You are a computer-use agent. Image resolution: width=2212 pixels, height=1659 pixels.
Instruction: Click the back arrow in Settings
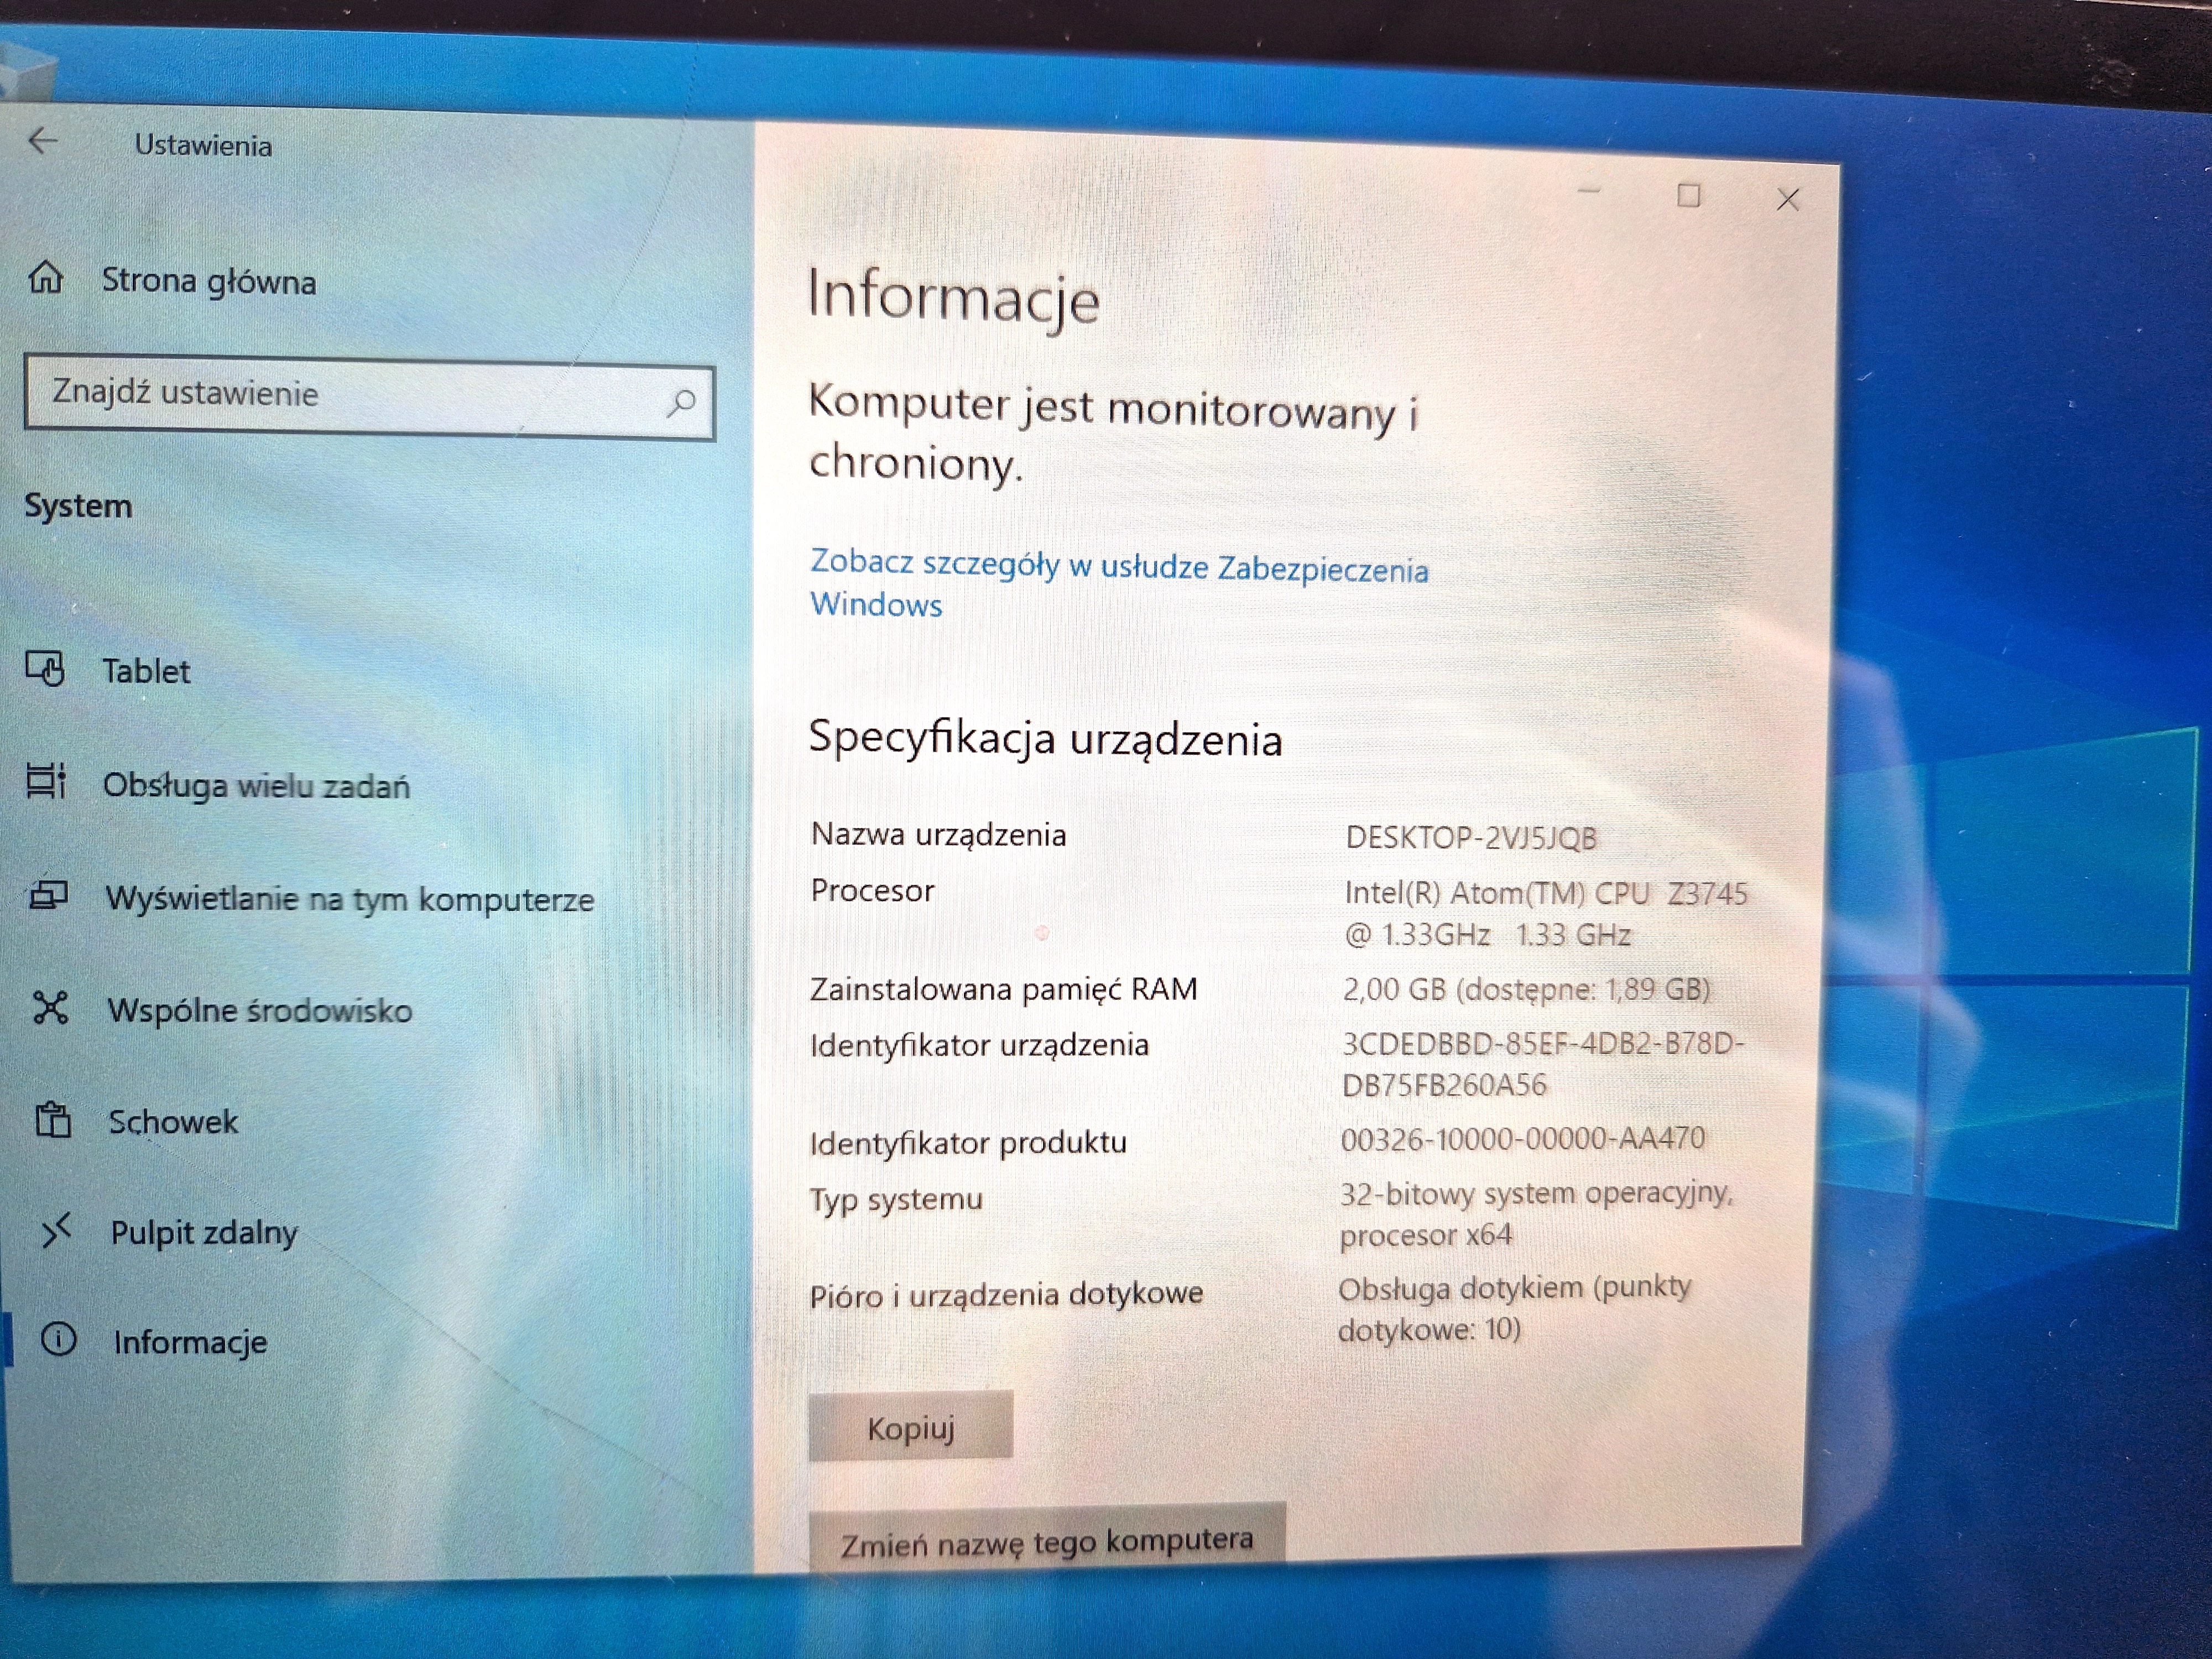point(42,141)
